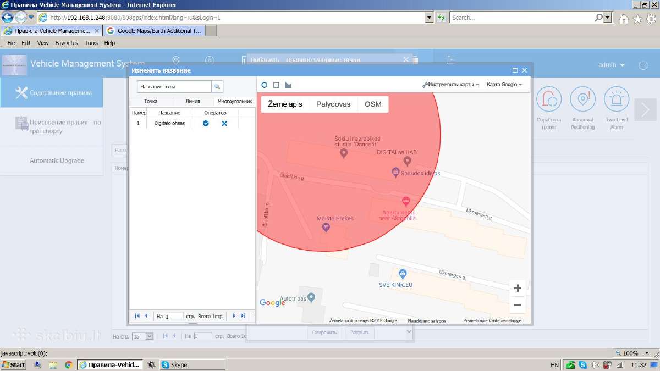Confirm edit for Digitalo ofisas zone
Viewport: 660px width, 371px height.
tap(206, 124)
